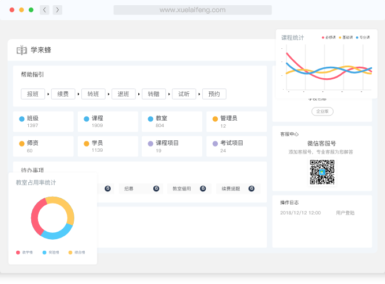Click the yellow segment of the donut chart
This screenshot has height=284, width=385.
click(x=67, y=206)
